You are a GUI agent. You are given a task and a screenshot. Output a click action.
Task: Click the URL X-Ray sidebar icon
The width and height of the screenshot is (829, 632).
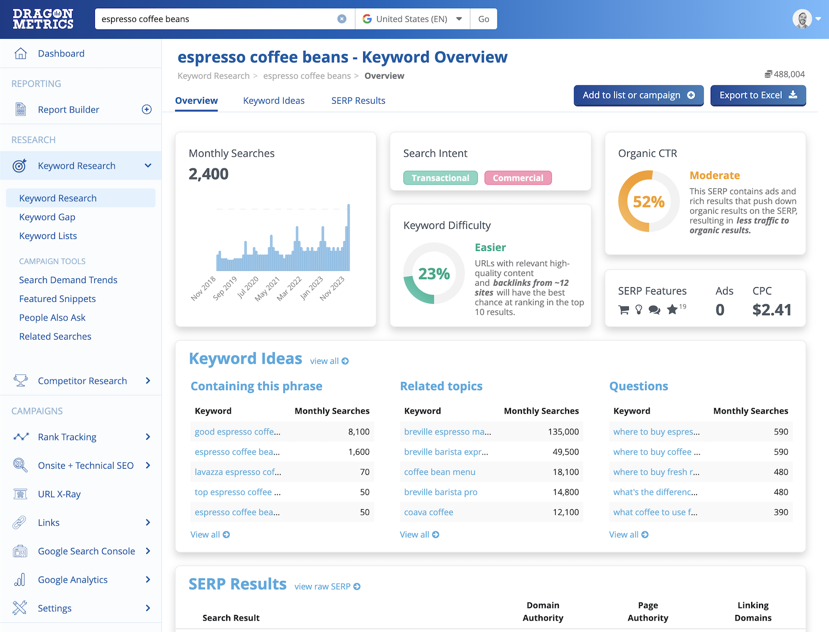pyautogui.click(x=20, y=494)
